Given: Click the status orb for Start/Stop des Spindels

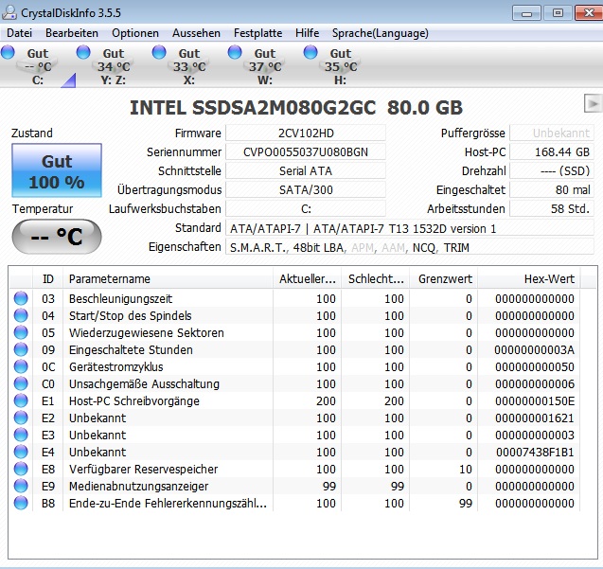Looking at the screenshot, I should (x=21, y=315).
